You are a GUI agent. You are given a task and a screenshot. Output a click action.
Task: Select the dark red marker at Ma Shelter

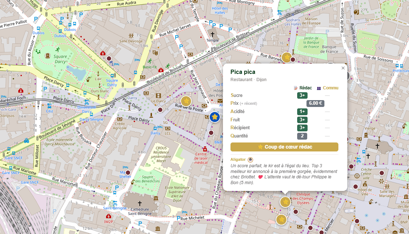(x=128, y=173)
